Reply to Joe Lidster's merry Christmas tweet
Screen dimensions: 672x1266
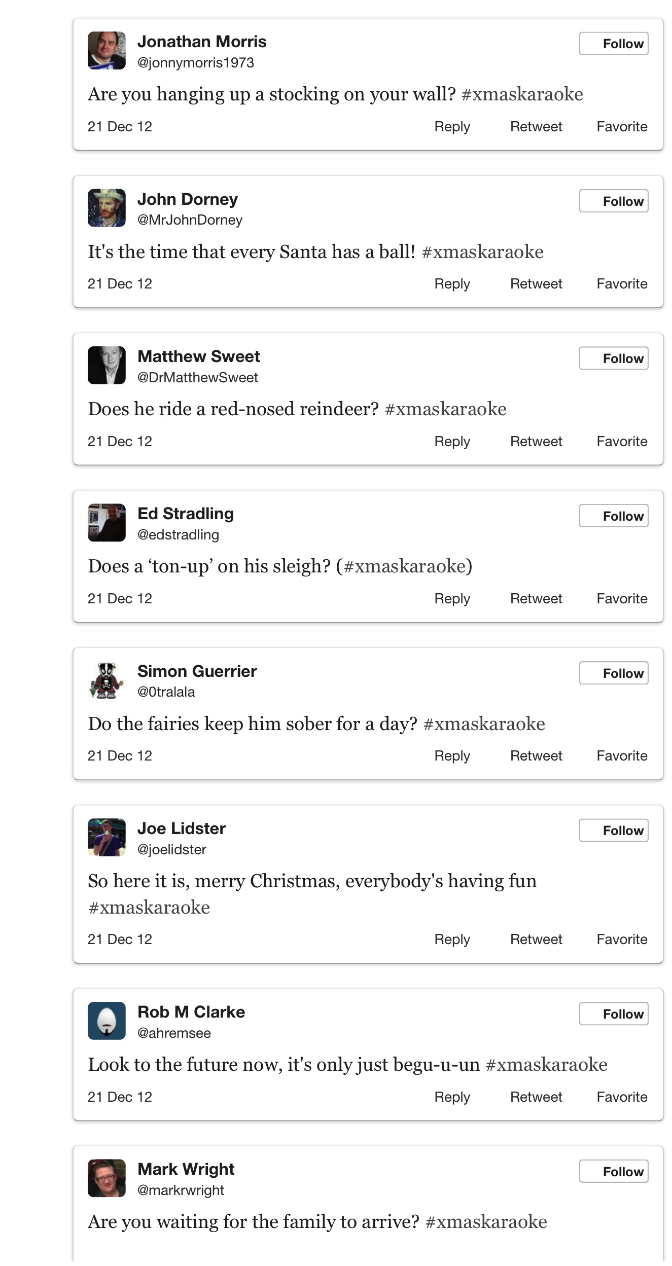[x=452, y=939]
